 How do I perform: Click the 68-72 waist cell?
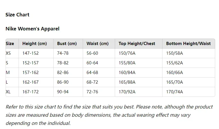click(x=92, y=82)
